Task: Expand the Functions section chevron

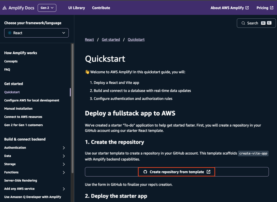Action: pos(64,172)
